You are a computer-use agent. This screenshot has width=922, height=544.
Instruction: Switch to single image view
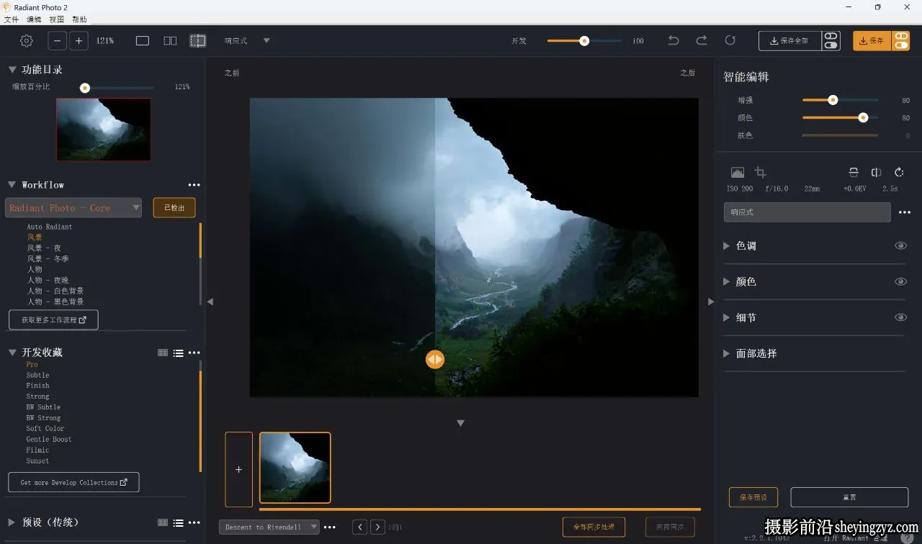(x=143, y=41)
